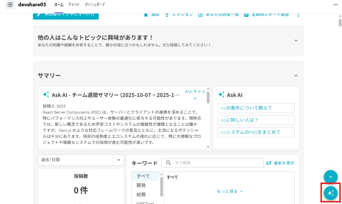
Task: Click the Ask AI sparkle floating button
Action: [x=331, y=193]
